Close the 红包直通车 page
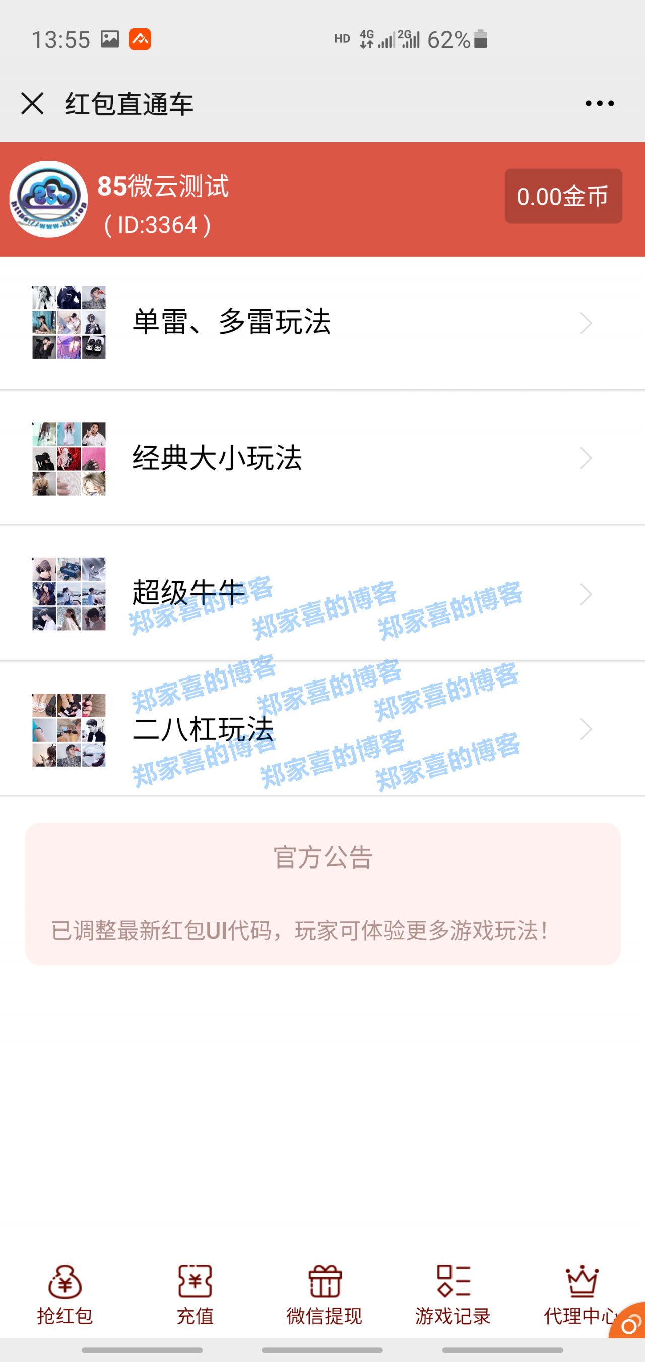Screen dimensions: 645x1362 (32, 104)
